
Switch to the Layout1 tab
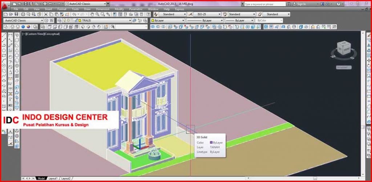(53, 178)
